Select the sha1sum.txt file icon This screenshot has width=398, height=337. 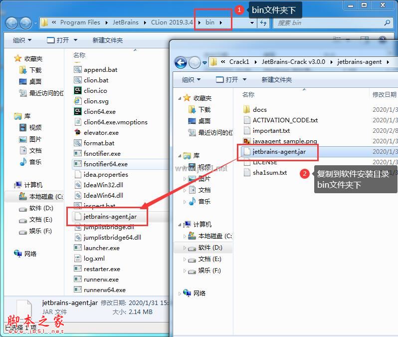pos(247,172)
